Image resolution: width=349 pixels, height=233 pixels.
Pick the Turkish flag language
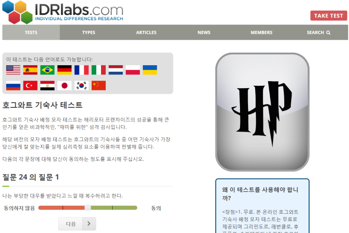[30, 85]
